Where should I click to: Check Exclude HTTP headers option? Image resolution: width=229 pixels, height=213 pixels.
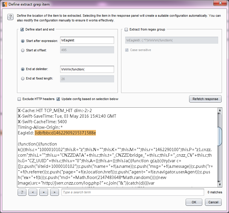pos(19,99)
